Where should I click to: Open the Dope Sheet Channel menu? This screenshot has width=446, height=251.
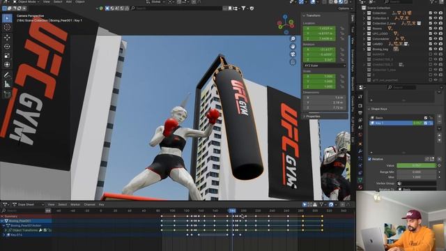[89, 204]
